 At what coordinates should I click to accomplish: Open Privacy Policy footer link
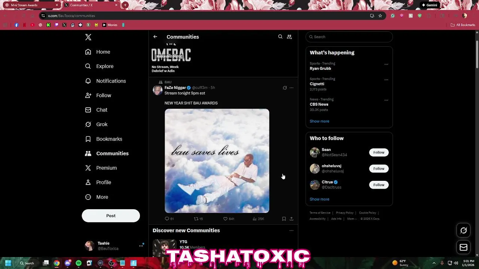[345, 213]
